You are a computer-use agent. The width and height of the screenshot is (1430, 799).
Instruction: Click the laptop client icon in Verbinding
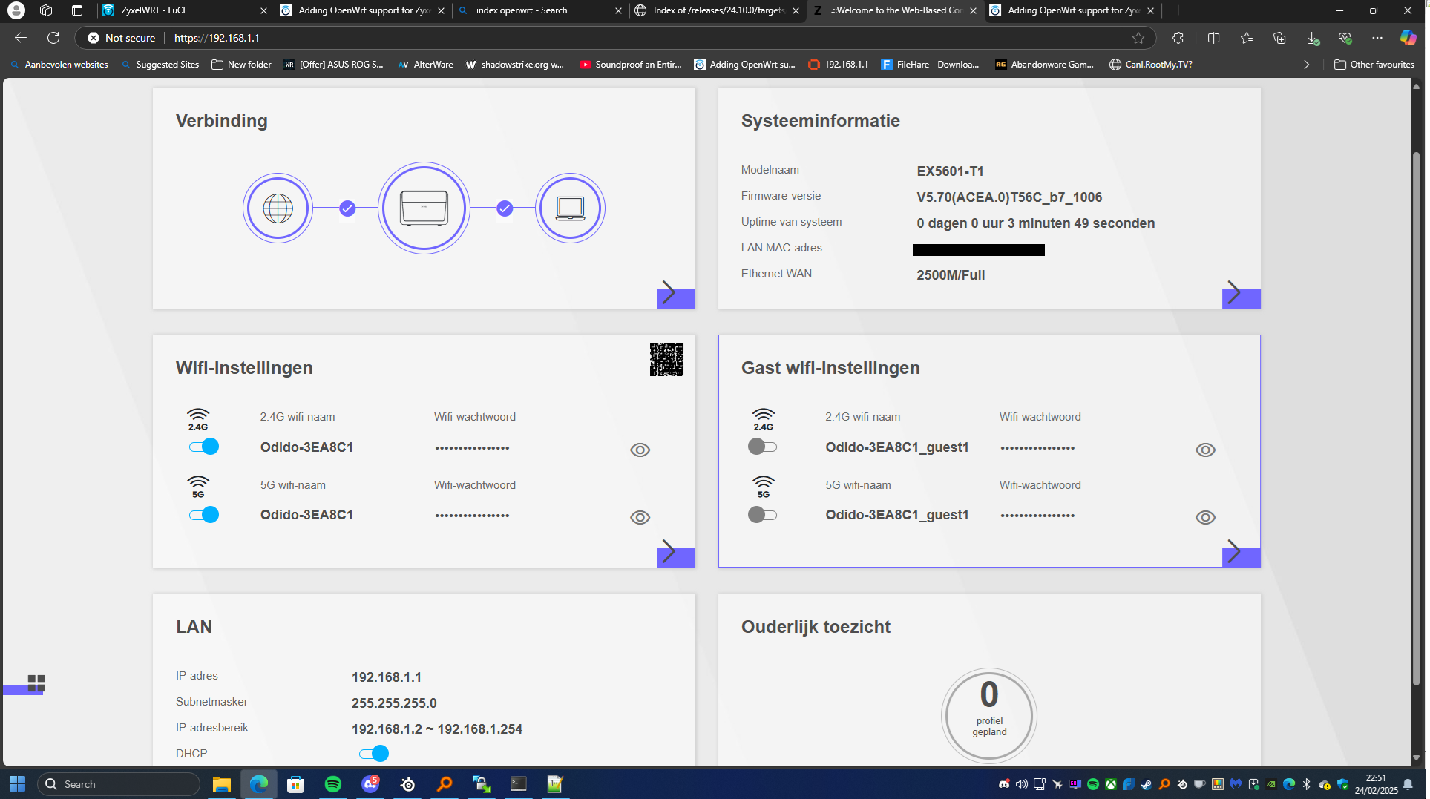[570, 208]
